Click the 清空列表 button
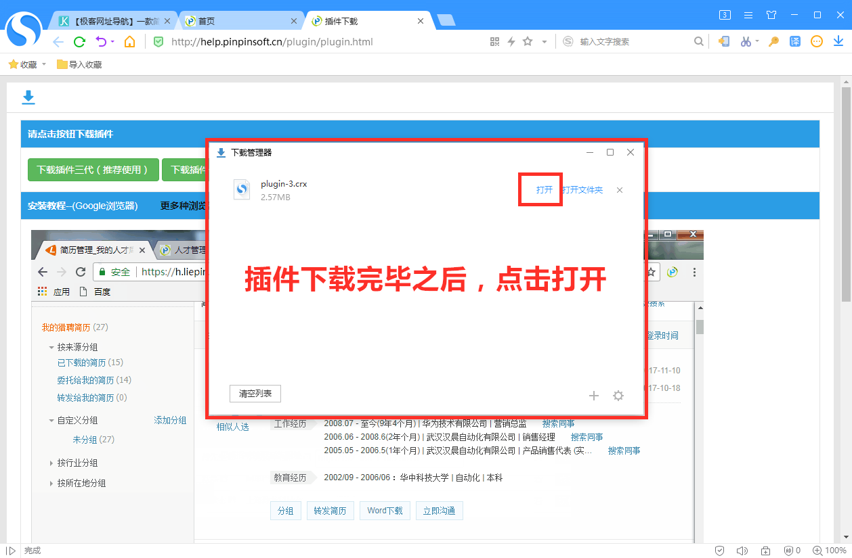This screenshot has width=852, height=558. [x=255, y=393]
